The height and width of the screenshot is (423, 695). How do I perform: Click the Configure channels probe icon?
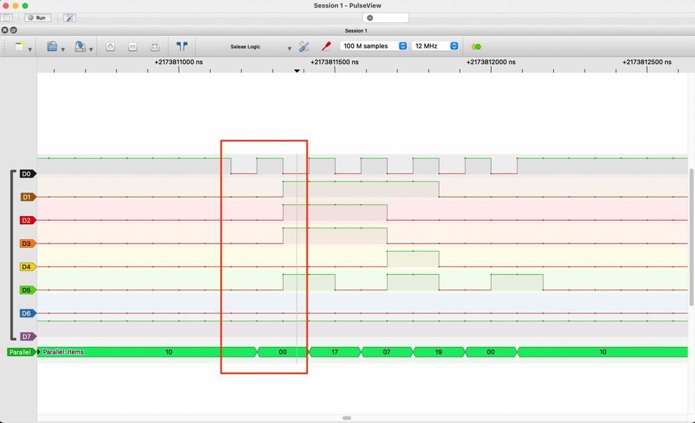coord(326,46)
